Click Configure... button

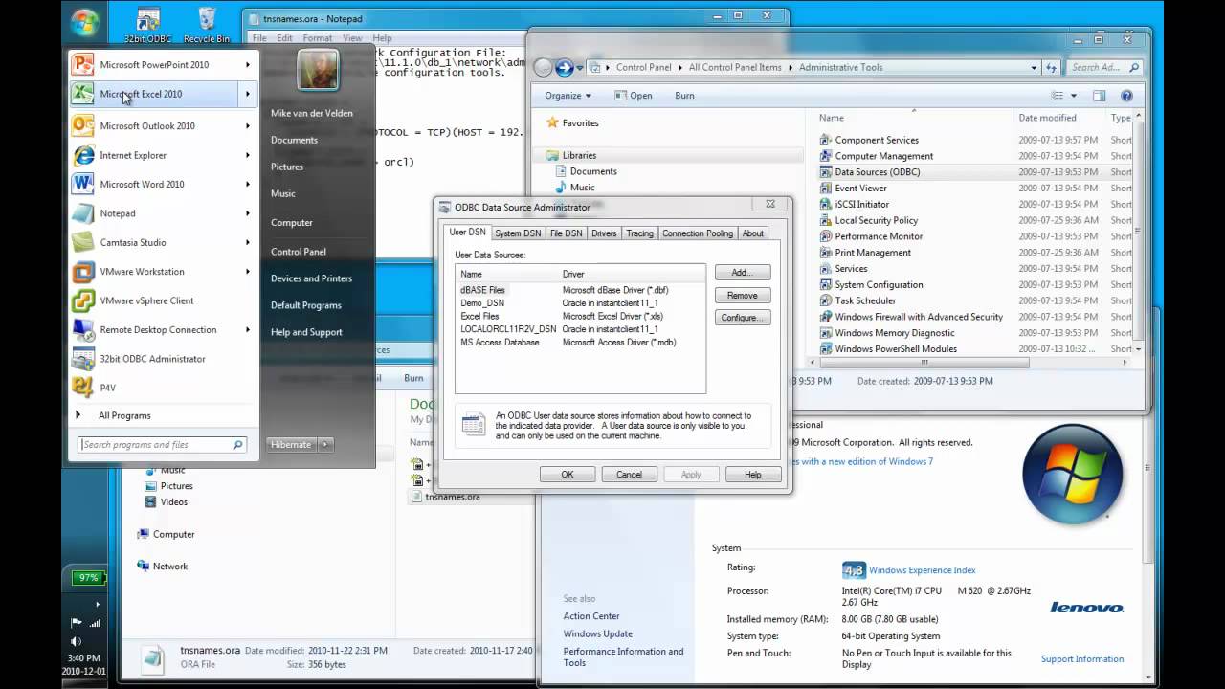click(x=743, y=318)
